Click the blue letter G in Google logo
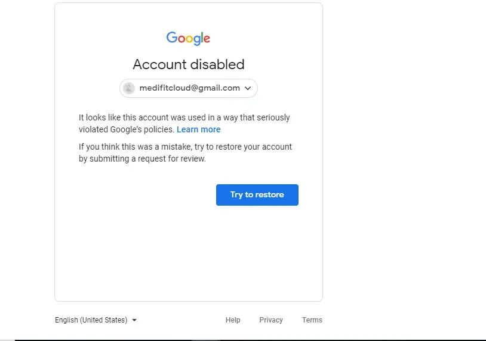Image resolution: width=486 pixels, height=341 pixels. point(171,38)
